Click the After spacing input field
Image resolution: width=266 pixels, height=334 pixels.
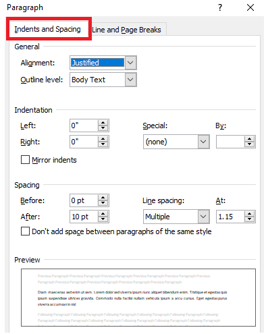pyautogui.click(x=84, y=217)
